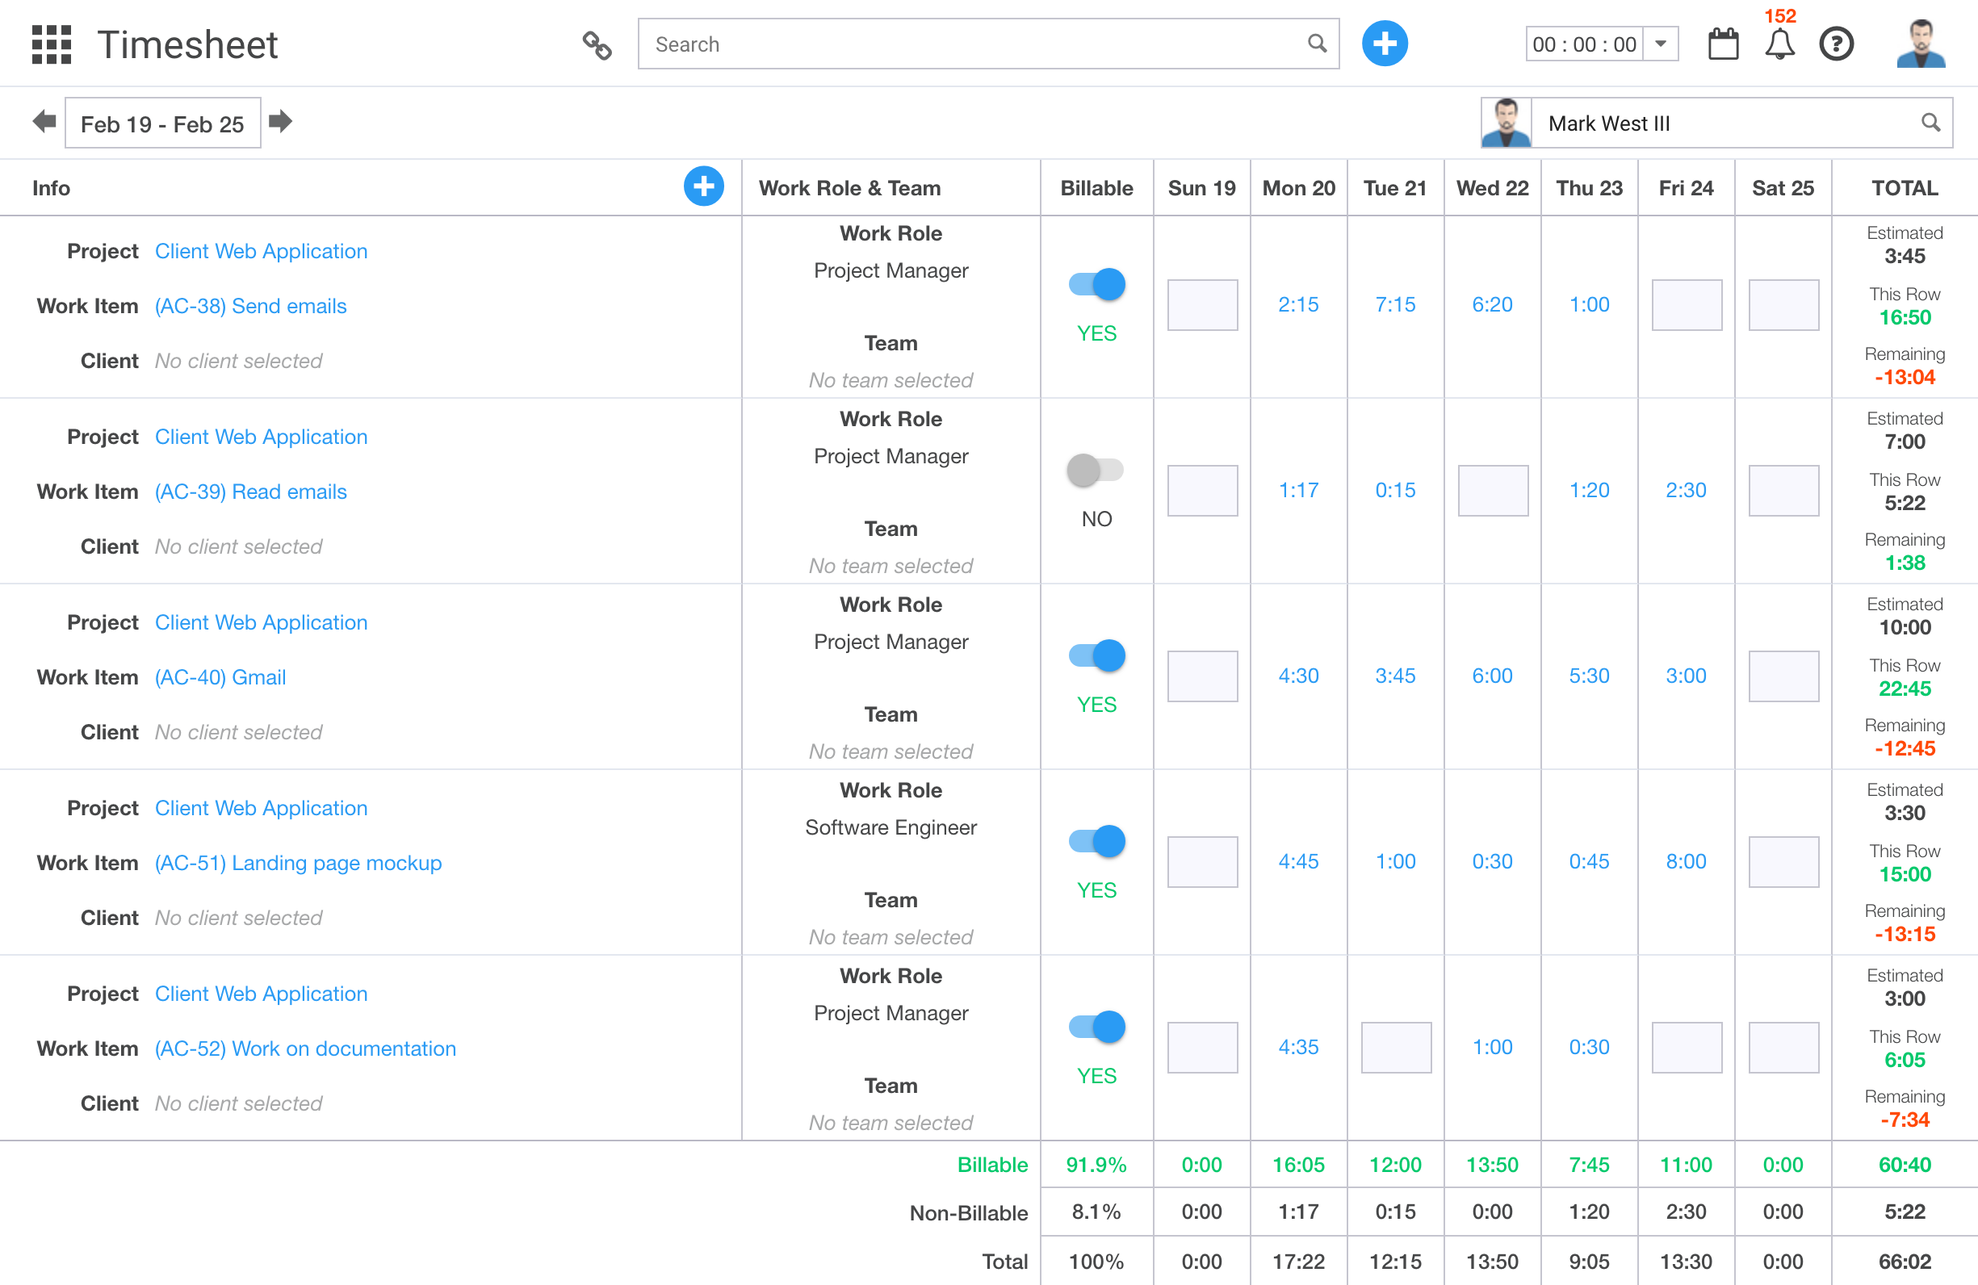Viewport: 1978px width, 1285px height.
Task: Go to previous week with left arrow
Action: click(44, 122)
